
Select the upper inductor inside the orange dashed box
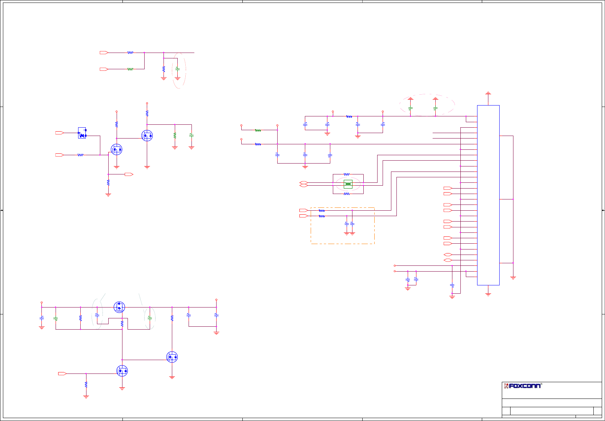[x=322, y=211]
